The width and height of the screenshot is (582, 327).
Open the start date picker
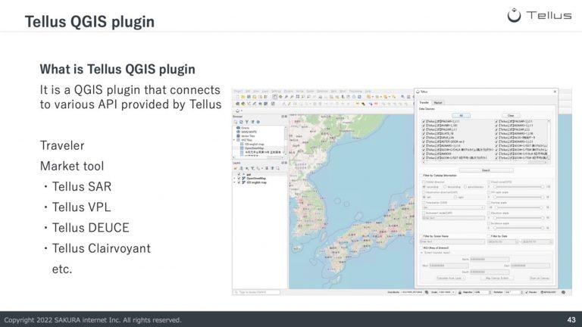point(502,241)
